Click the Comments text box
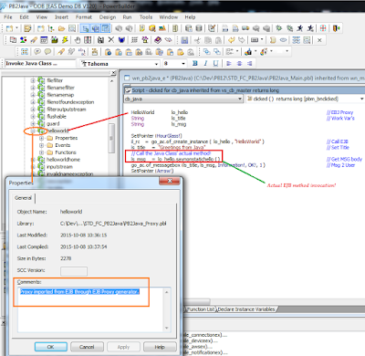This screenshot has height=356, width=365. point(94,309)
